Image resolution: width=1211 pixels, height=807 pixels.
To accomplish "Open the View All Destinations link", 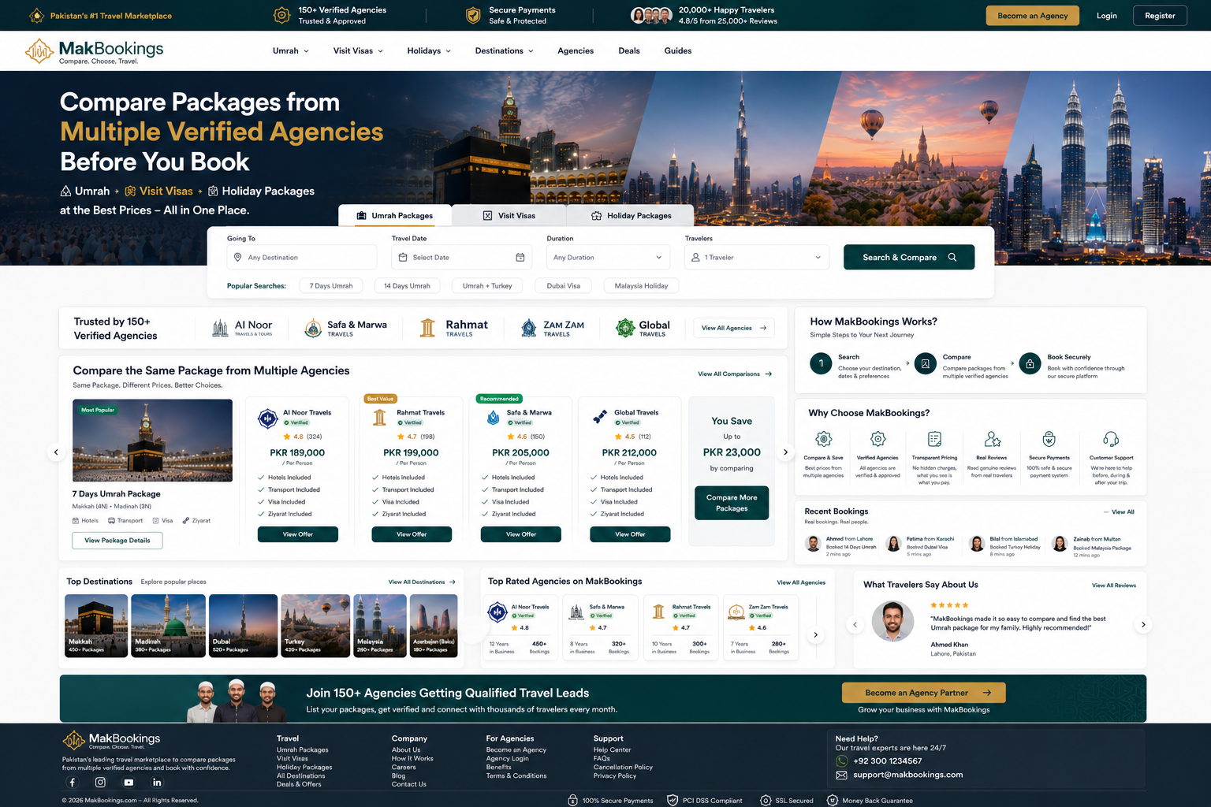I will tap(422, 582).
